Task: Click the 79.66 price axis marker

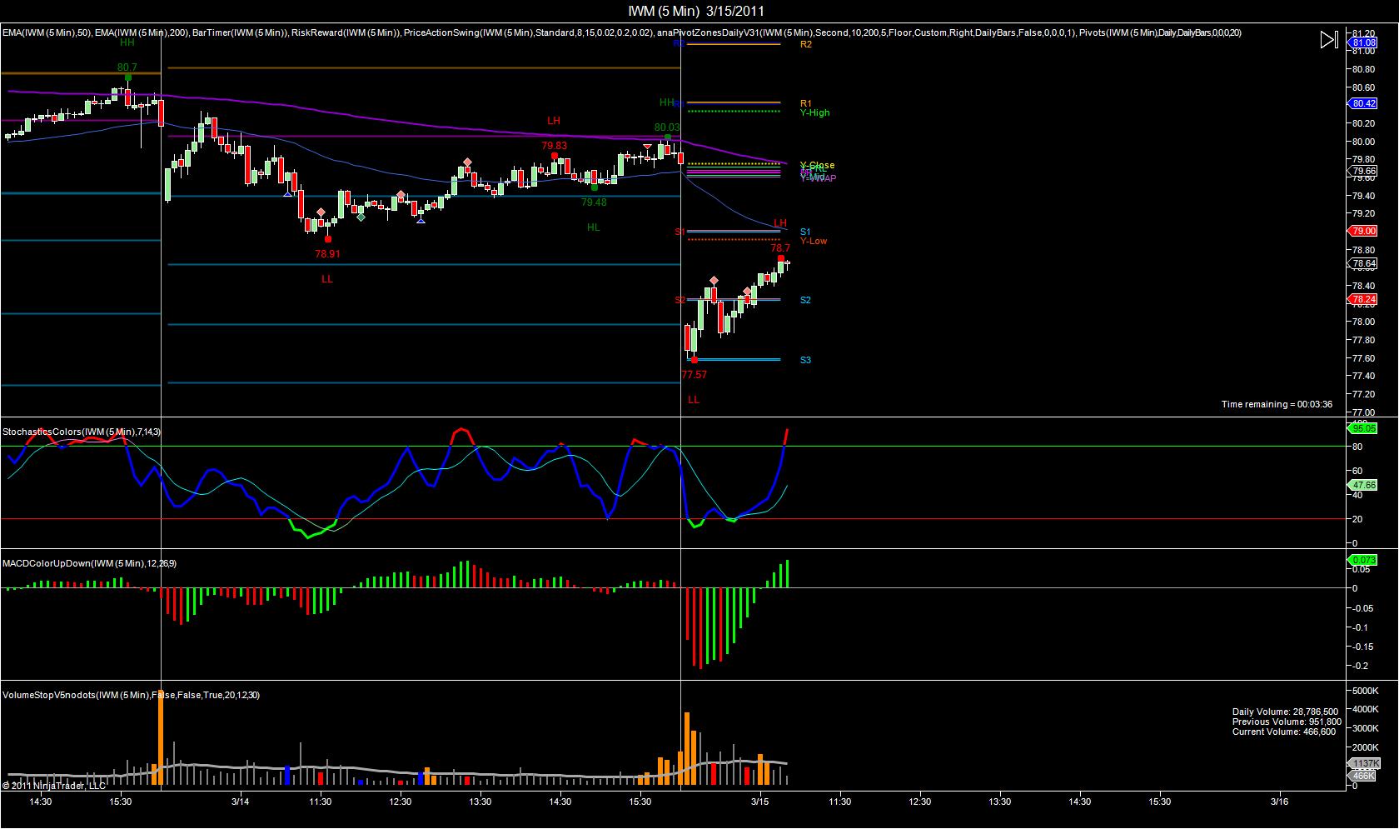Action: coord(1362,171)
